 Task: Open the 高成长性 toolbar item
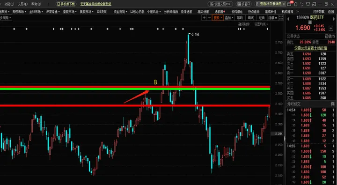point(271,12)
